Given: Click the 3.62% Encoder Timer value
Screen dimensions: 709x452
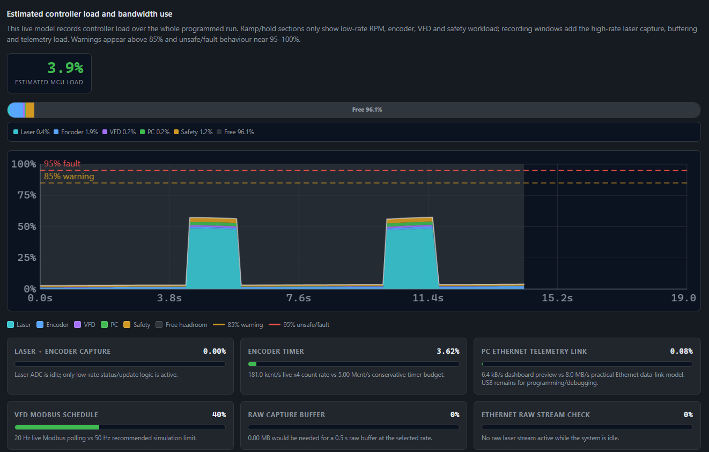Looking at the screenshot, I should [x=448, y=352].
